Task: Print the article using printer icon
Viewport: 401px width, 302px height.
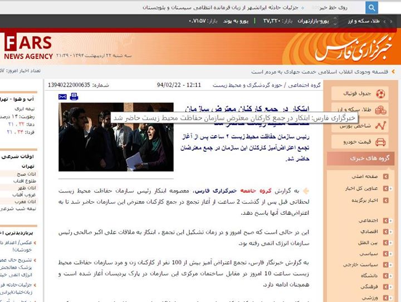Action: [74, 96]
